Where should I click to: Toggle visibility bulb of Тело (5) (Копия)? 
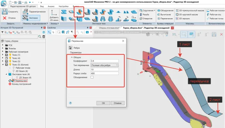pyautogui.click(x=10, y=64)
